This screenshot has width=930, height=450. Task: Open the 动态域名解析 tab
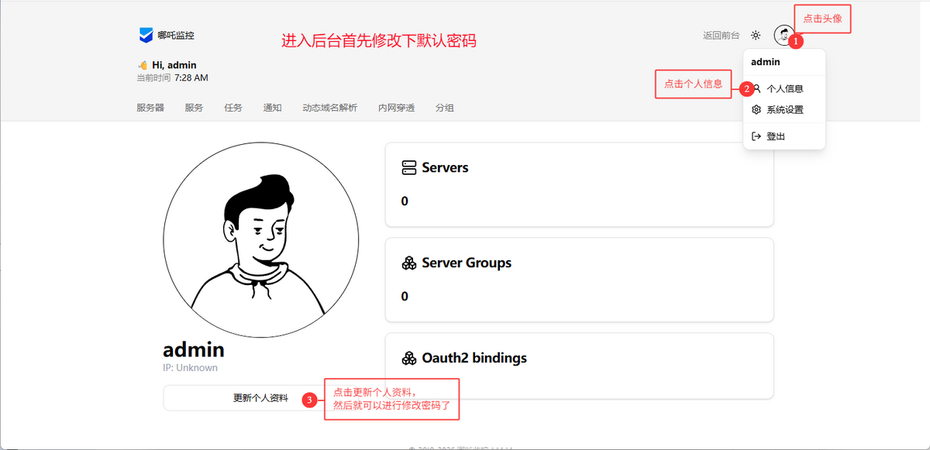point(329,108)
